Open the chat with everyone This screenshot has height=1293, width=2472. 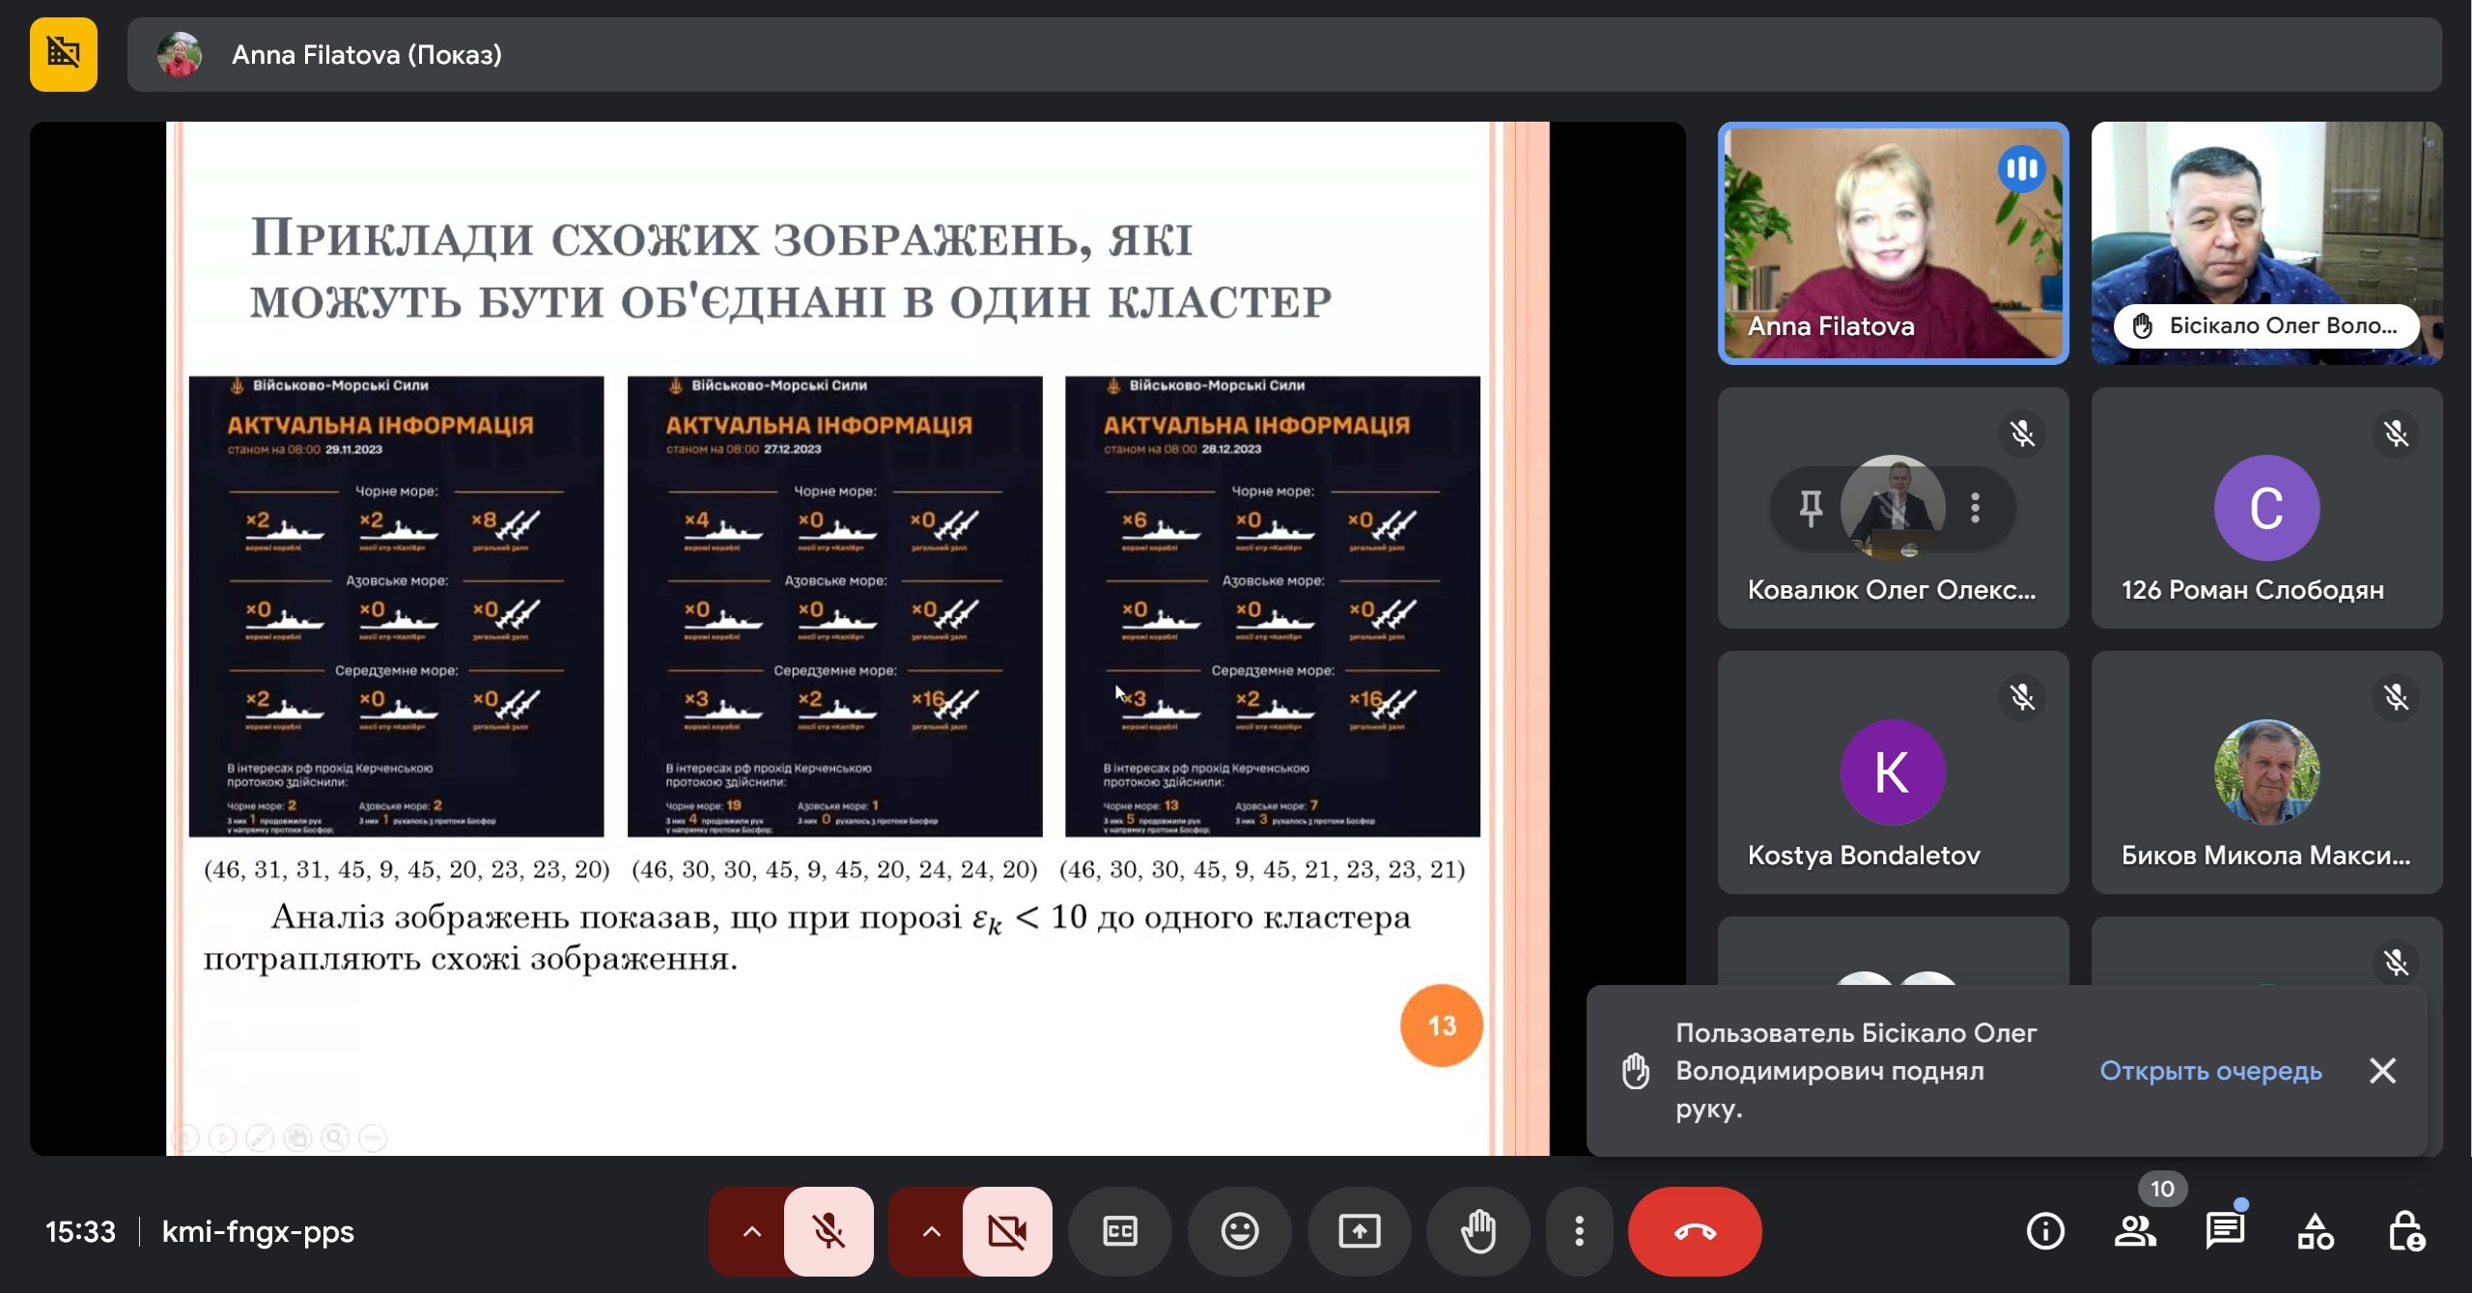[x=2225, y=1231]
